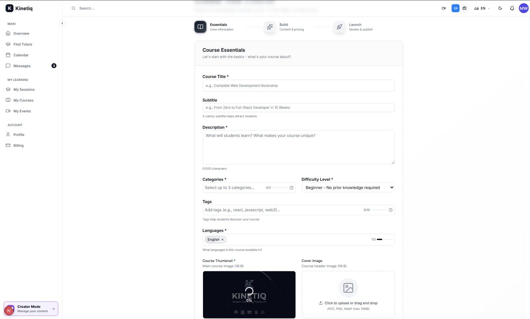Open Creator Mode at sidebar bottom
530x319 pixels.
coord(31,309)
